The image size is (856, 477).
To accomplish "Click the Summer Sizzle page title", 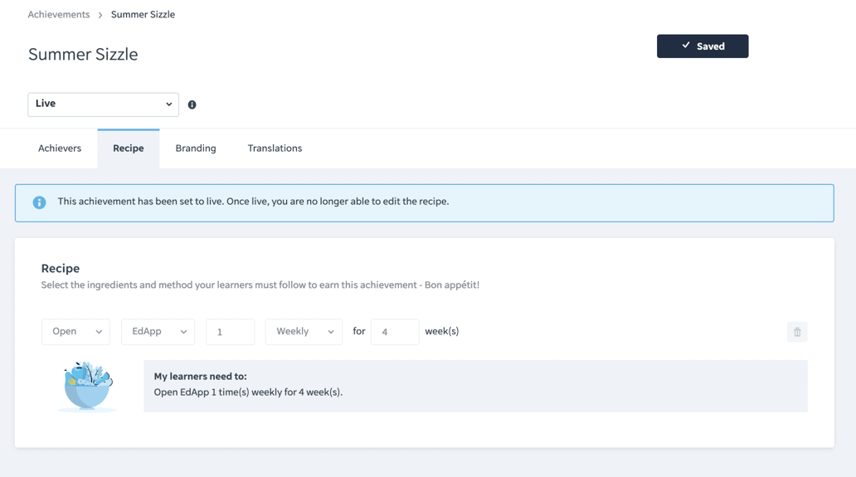I will [83, 55].
